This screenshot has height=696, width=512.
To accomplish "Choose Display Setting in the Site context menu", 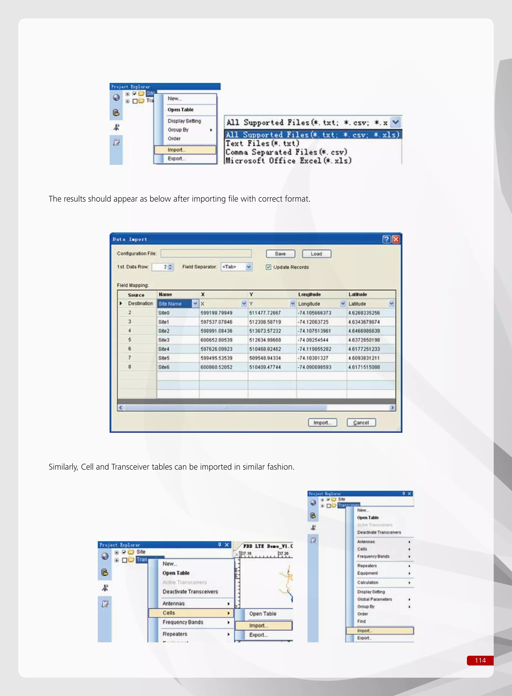I will pyautogui.click(x=185, y=121).
